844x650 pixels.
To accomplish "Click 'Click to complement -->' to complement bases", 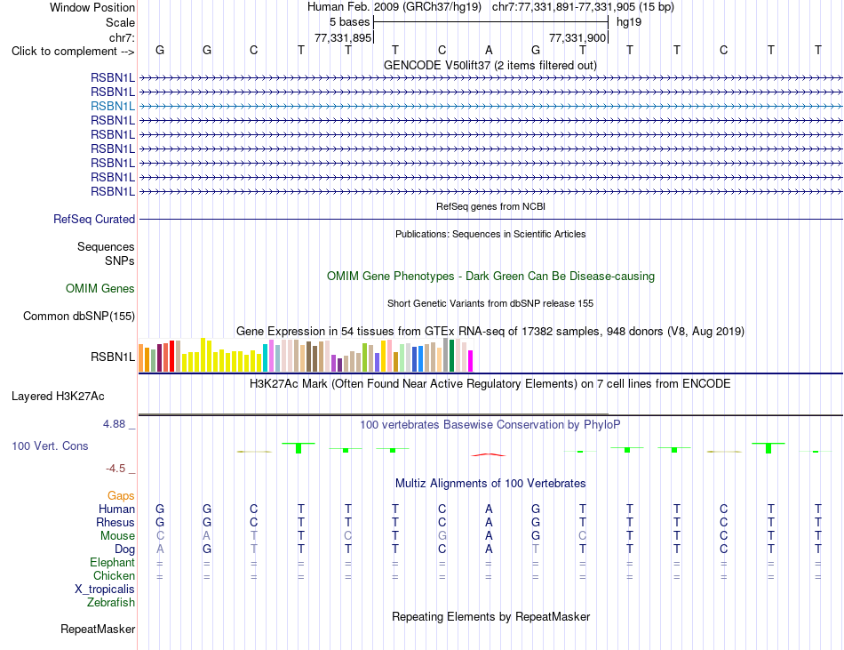I will (x=73, y=52).
